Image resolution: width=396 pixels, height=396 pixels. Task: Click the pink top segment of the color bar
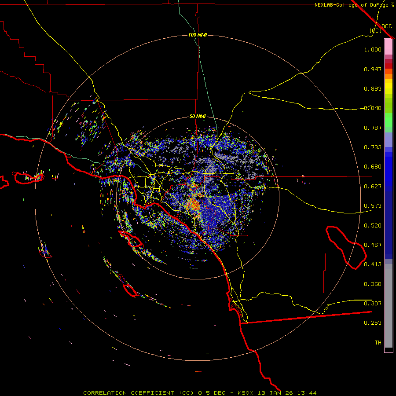tap(389, 47)
